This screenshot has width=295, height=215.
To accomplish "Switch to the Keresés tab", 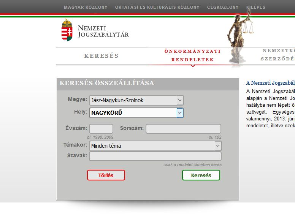I will [x=102, y=56].
